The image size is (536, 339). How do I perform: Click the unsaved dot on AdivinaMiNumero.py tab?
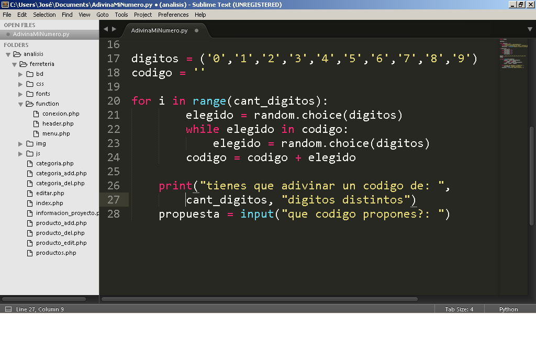click(x=197, y=30)
